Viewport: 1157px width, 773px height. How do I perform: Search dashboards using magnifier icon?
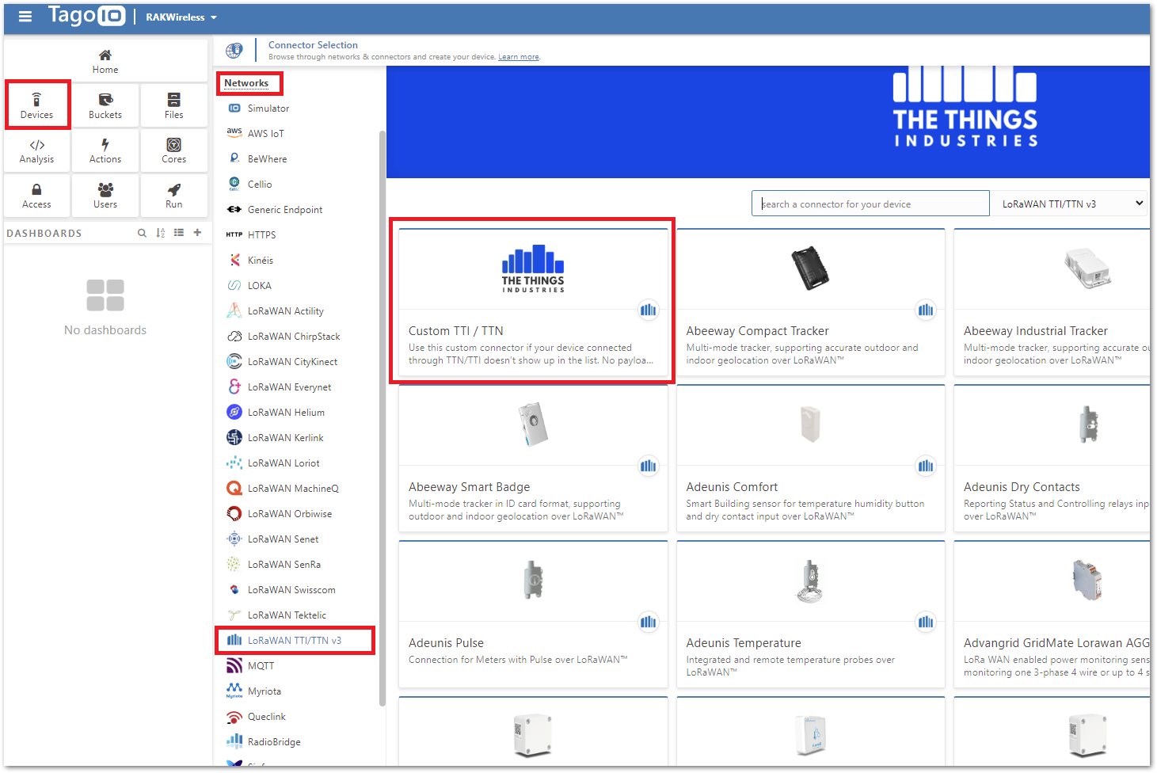click(142, 233)
